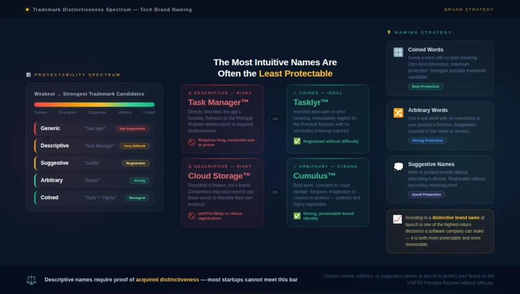Click the Strong badge on Arbitrary row
This screenshot has height=294, width=520.
[139, 180]
